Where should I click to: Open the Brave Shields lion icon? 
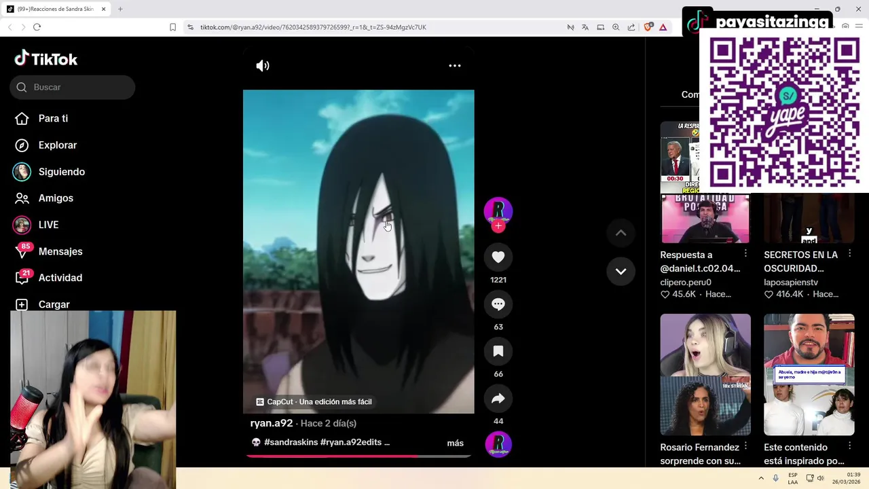pos(648,27)
